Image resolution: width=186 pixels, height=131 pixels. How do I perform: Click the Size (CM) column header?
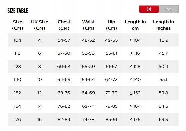click(18, 25)
